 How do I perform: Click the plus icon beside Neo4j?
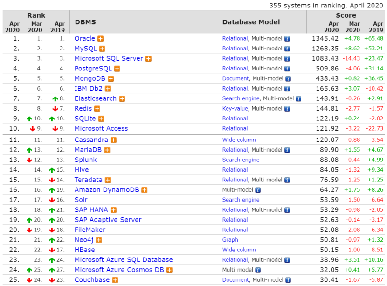99,240
